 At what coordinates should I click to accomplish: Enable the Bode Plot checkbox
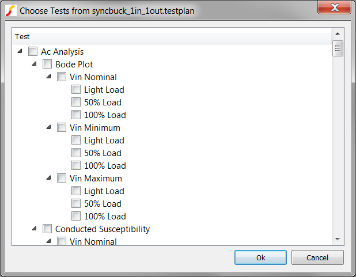click(47, 64)
